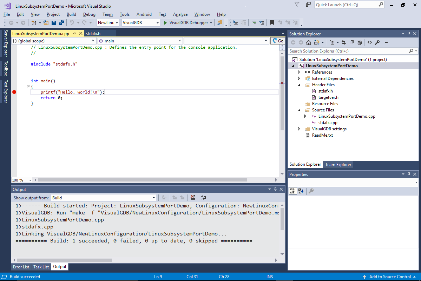Expand the VisualGDB settings node

(299, 129)
